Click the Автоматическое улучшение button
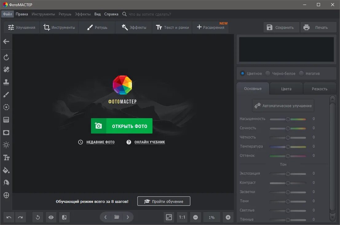The width and height of the screenshot is (340, 225). [x=283, y=106]
